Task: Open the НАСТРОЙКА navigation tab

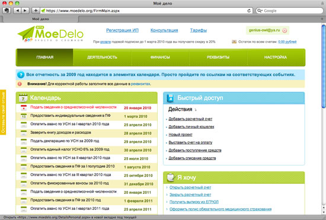Action: [x=276, y=58]
